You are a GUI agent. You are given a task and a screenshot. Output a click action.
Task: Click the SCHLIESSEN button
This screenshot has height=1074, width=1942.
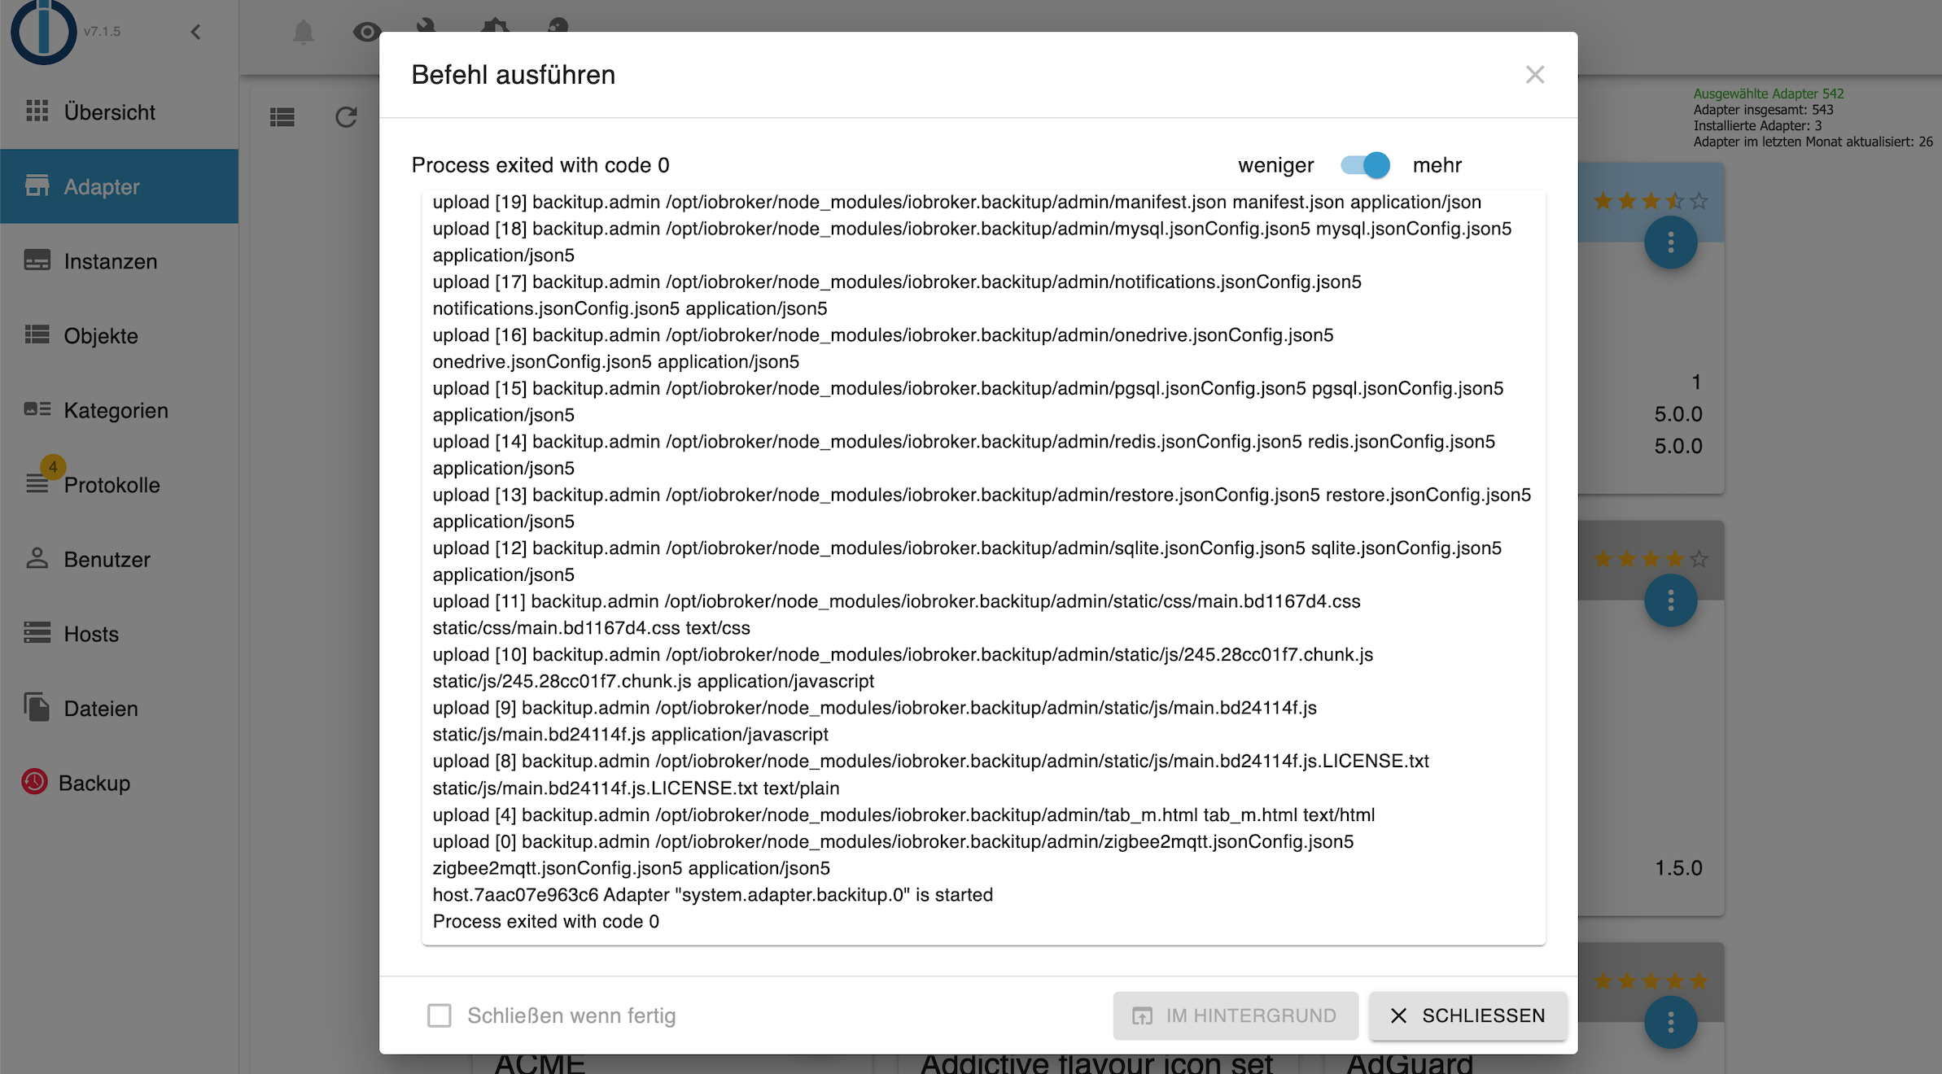point(1467,1015)
